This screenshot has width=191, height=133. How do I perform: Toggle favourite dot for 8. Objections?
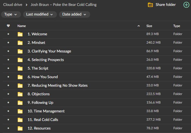pos(8,94)
